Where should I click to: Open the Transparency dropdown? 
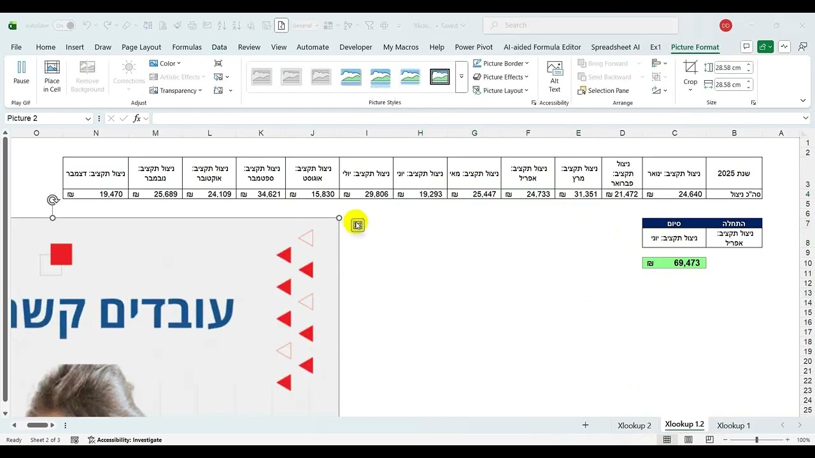(176, 90)
